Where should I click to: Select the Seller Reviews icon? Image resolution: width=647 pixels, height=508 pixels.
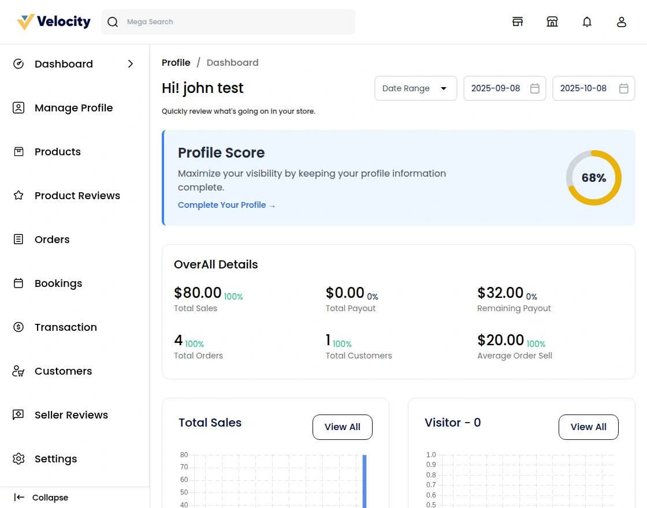[18, 414]
